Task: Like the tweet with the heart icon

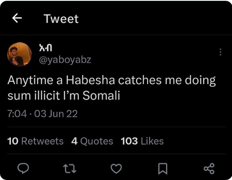Action: click(x=116, y=169)
